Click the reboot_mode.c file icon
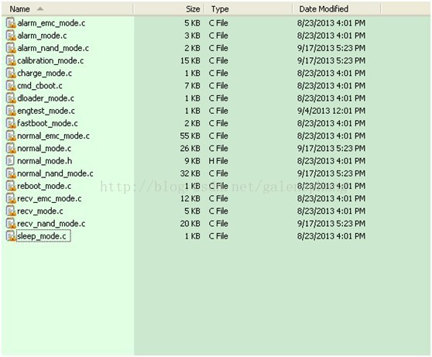 [11, 186]
